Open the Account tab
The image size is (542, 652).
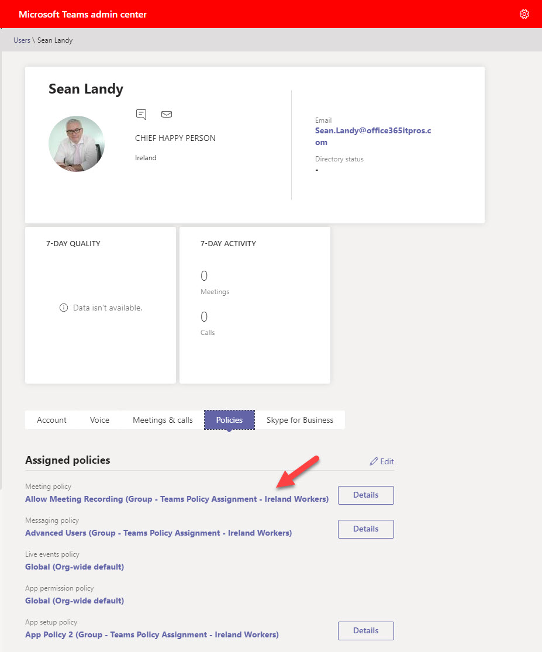point(51,420)
